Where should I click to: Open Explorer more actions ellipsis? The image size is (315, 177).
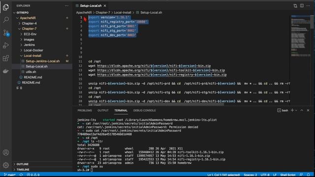(66, 6)
